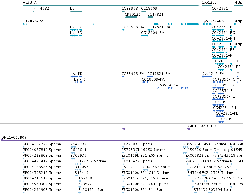
Task: Click the CG42351-PI protein label
Action: coord(223,91)
